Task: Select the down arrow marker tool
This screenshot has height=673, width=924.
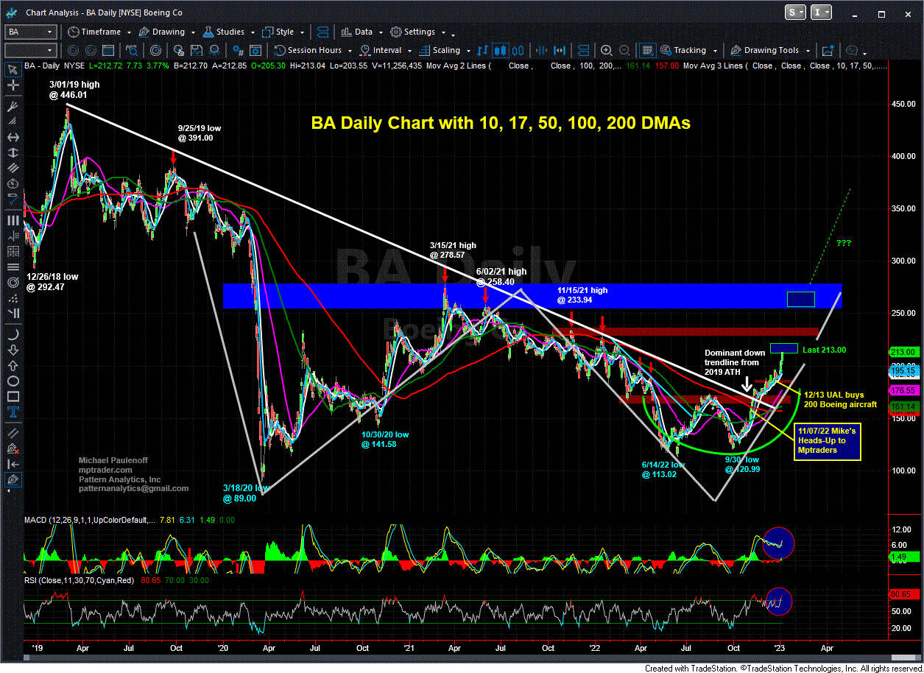Action: 13,350
